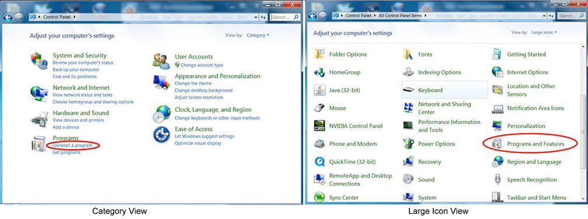Open Getting Started item
Image resolution: width=588 pixels, height=219 pixels.
coord(519,54)
